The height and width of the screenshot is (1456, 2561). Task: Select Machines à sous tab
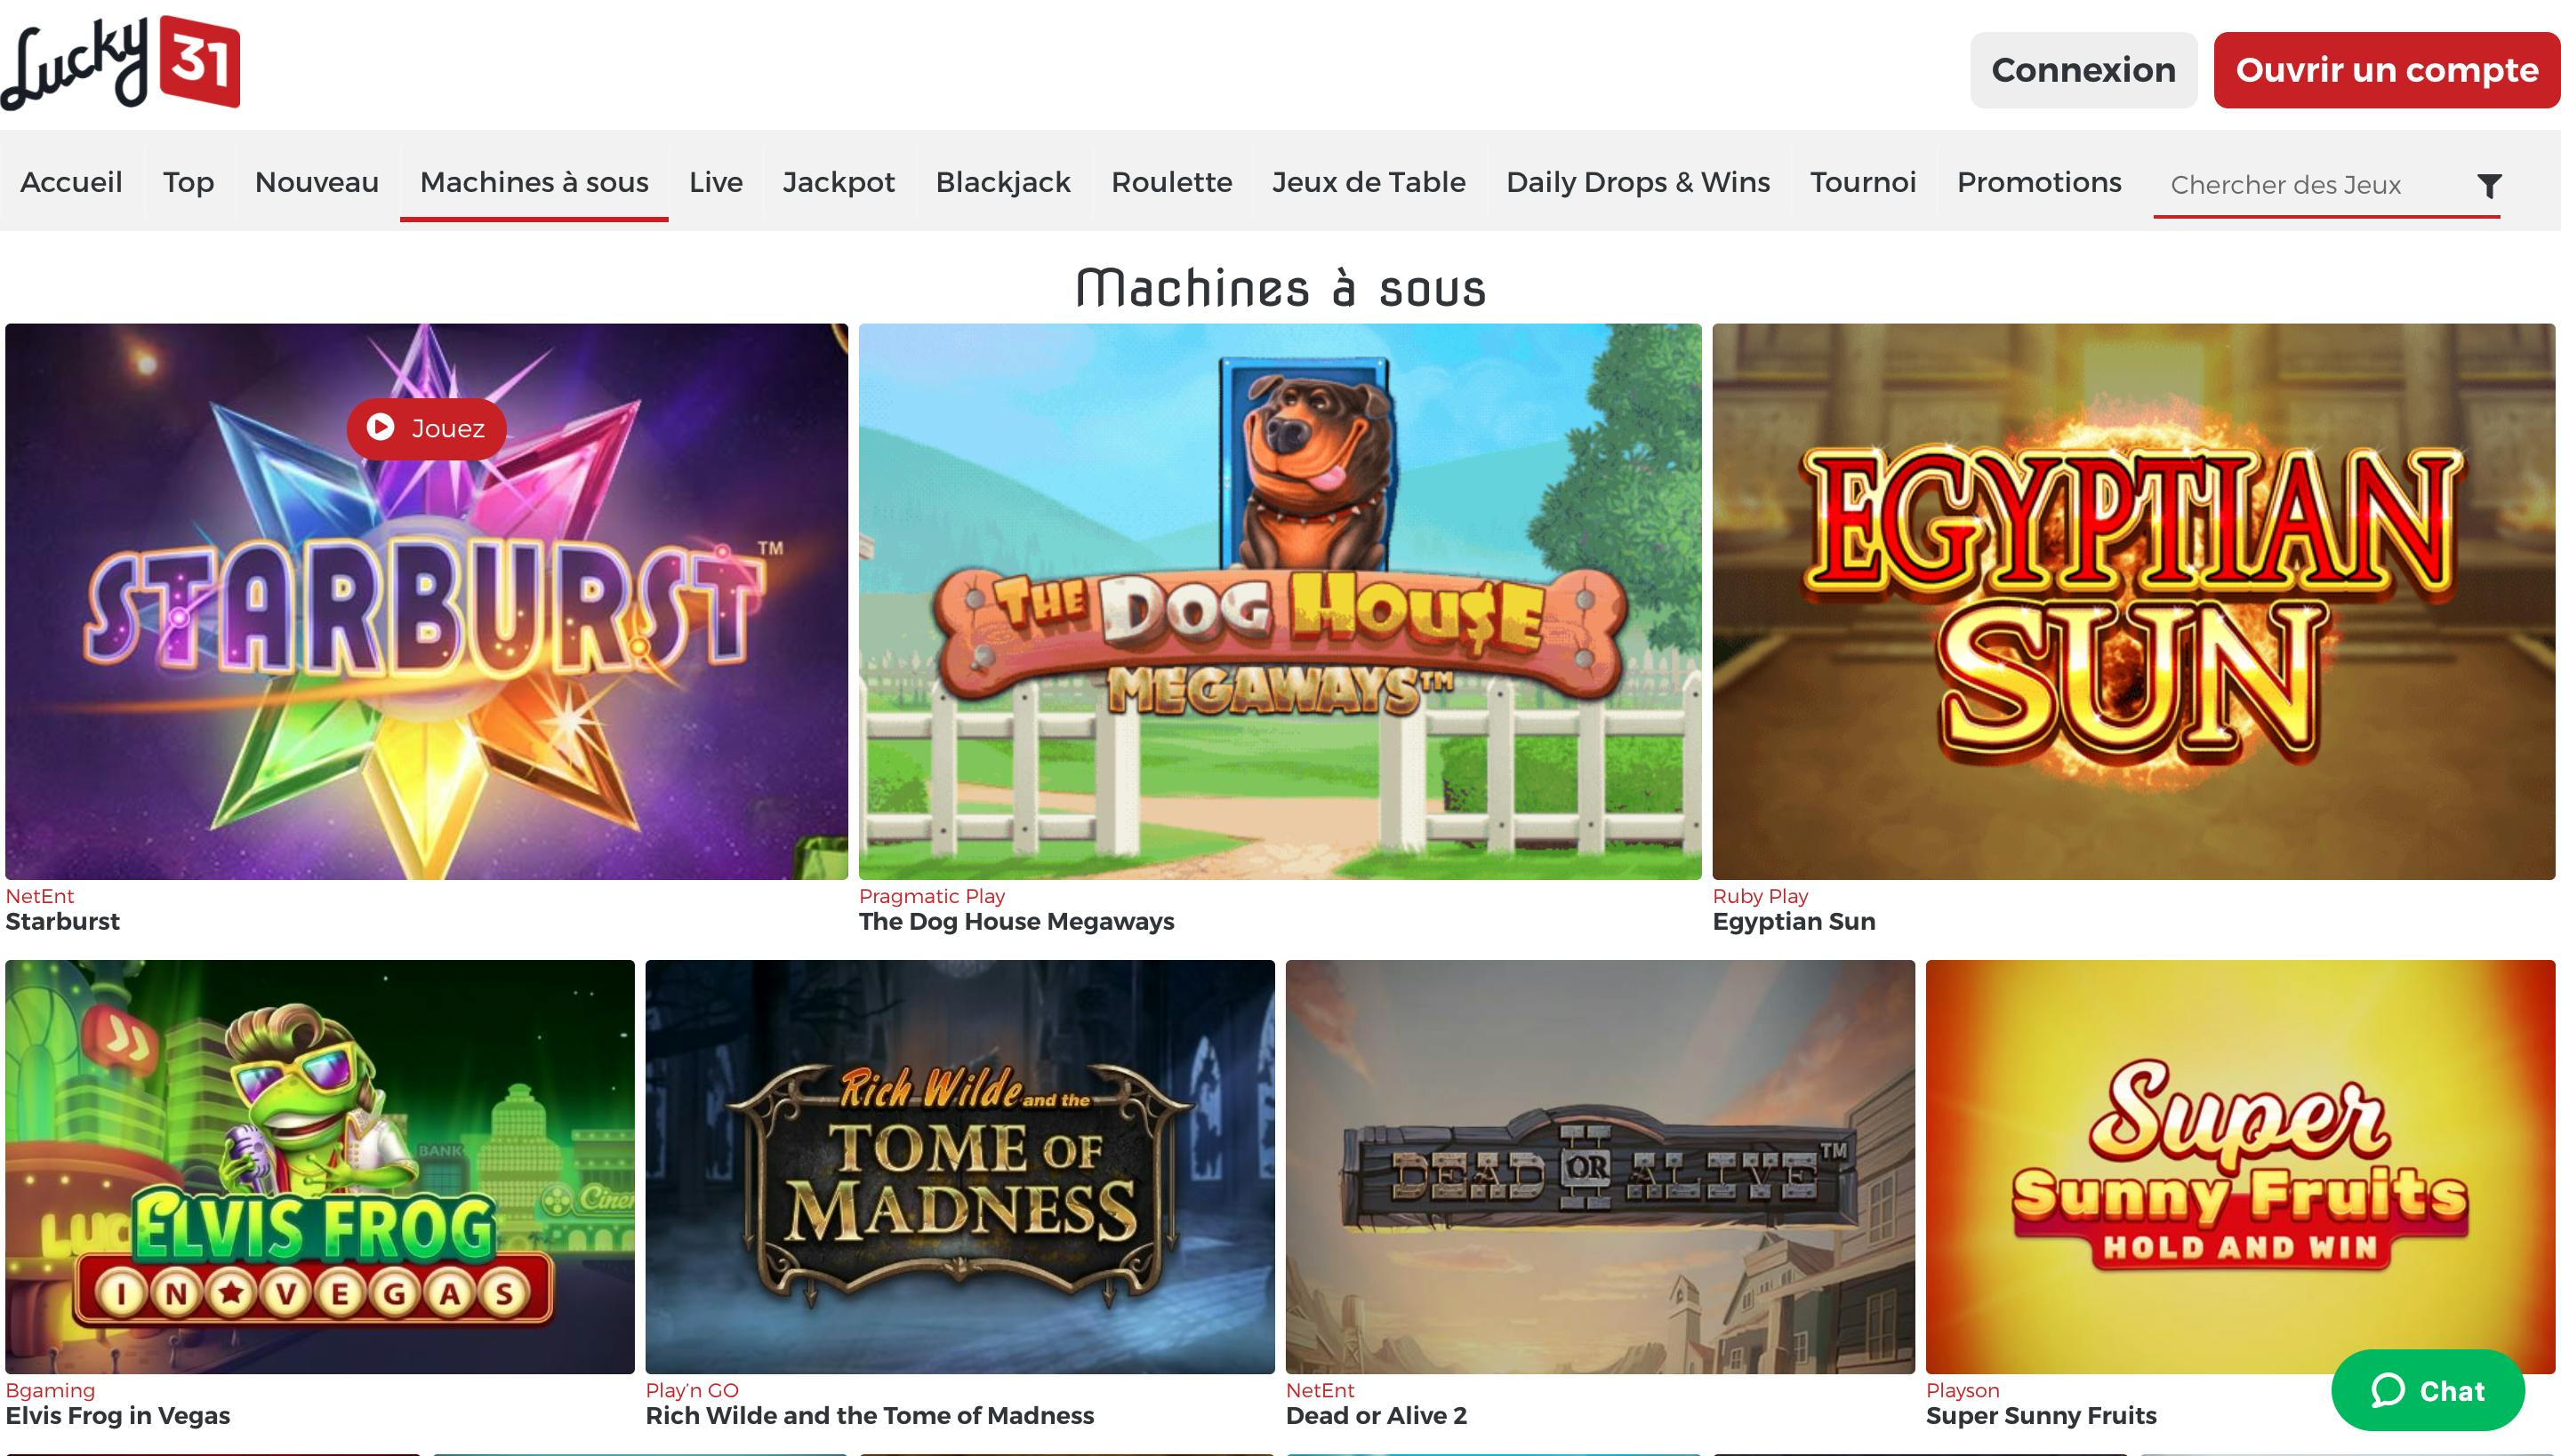[534, 182]
